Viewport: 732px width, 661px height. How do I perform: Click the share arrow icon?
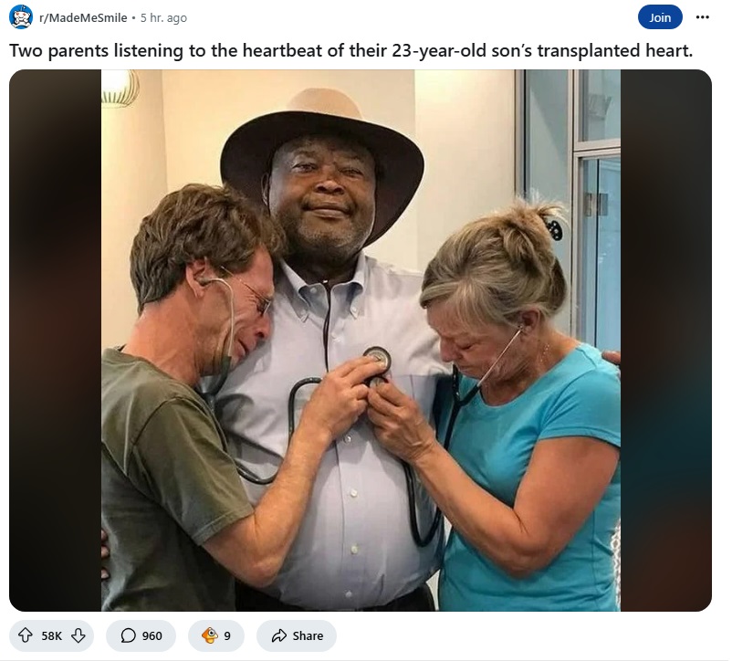(278, 635)
